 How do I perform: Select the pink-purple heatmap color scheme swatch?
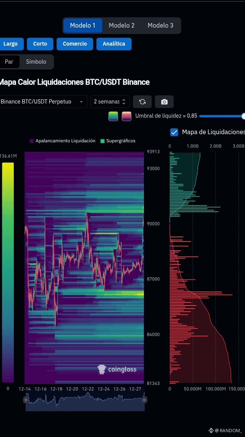click(x=126, y=116)
